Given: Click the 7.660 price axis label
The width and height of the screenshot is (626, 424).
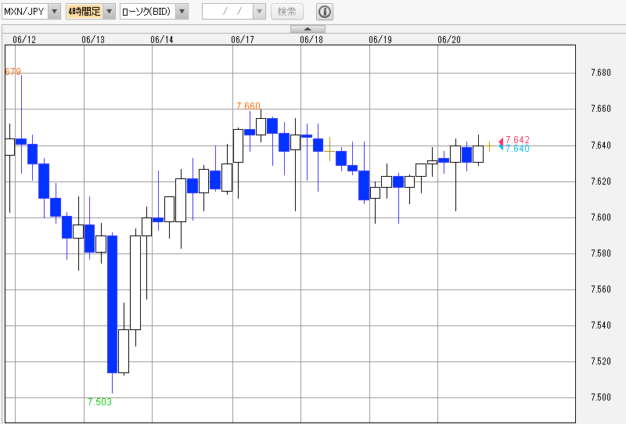Looking at the screenshot, I should (601, 109).
